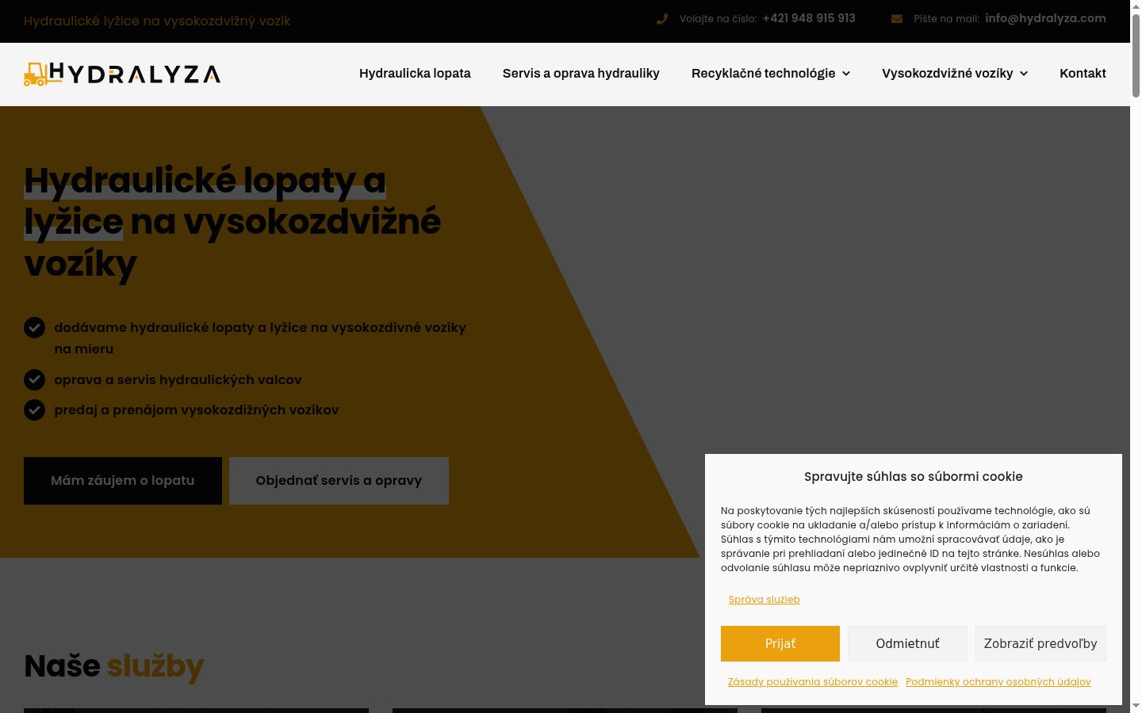The image size is (1142, 713).
Task: Click 'Hydraulické lyžice na vysokozdvižný vozík' tagline
Action: [157, 21]
